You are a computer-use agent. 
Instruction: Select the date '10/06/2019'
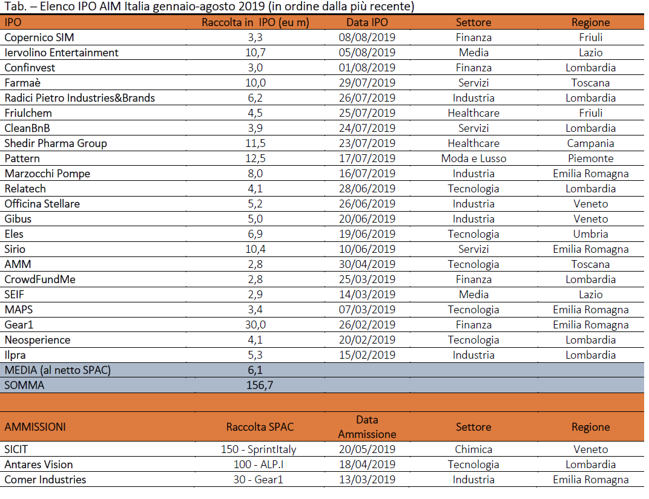click(367, 249)
